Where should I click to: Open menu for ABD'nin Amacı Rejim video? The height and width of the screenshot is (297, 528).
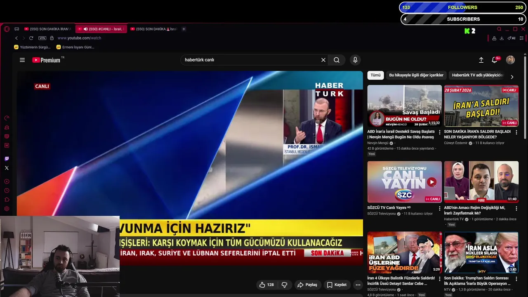516,209
